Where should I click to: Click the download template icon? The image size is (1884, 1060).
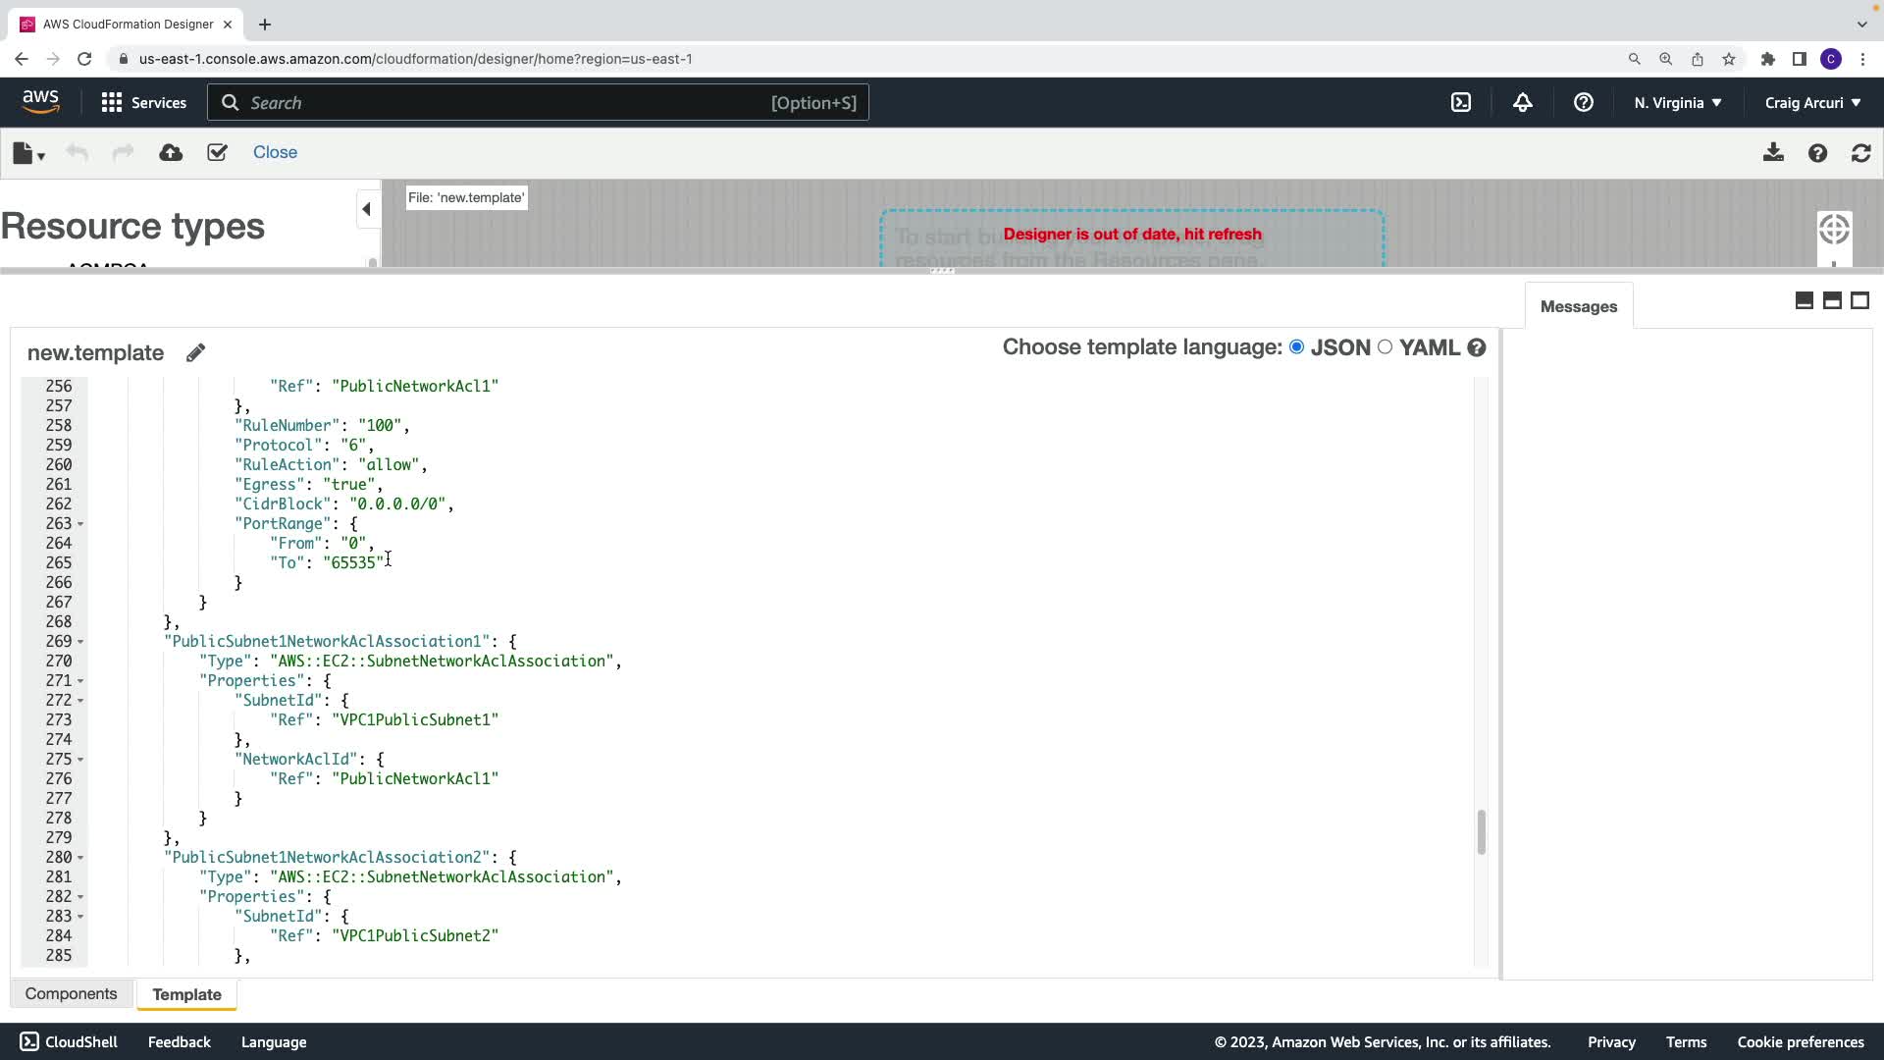point(1773,153)
